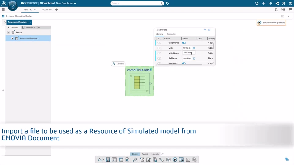Toggle the tableOnFile value switch
This screenshot has width=294, height=165.
pyautogui.click(x=184, y=43)
